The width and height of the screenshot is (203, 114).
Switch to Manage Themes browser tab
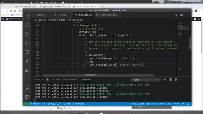click(56, 6)
